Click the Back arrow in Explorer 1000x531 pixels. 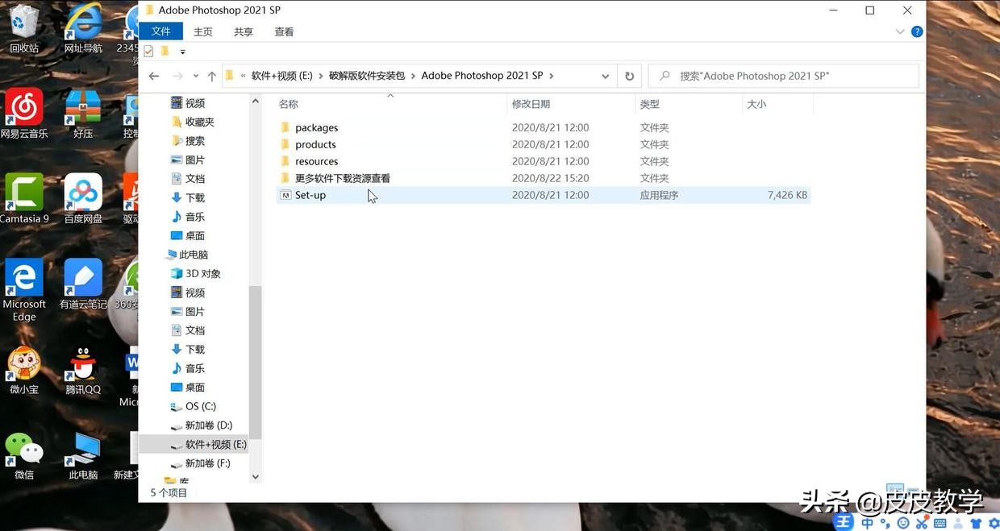coord(154,76)
